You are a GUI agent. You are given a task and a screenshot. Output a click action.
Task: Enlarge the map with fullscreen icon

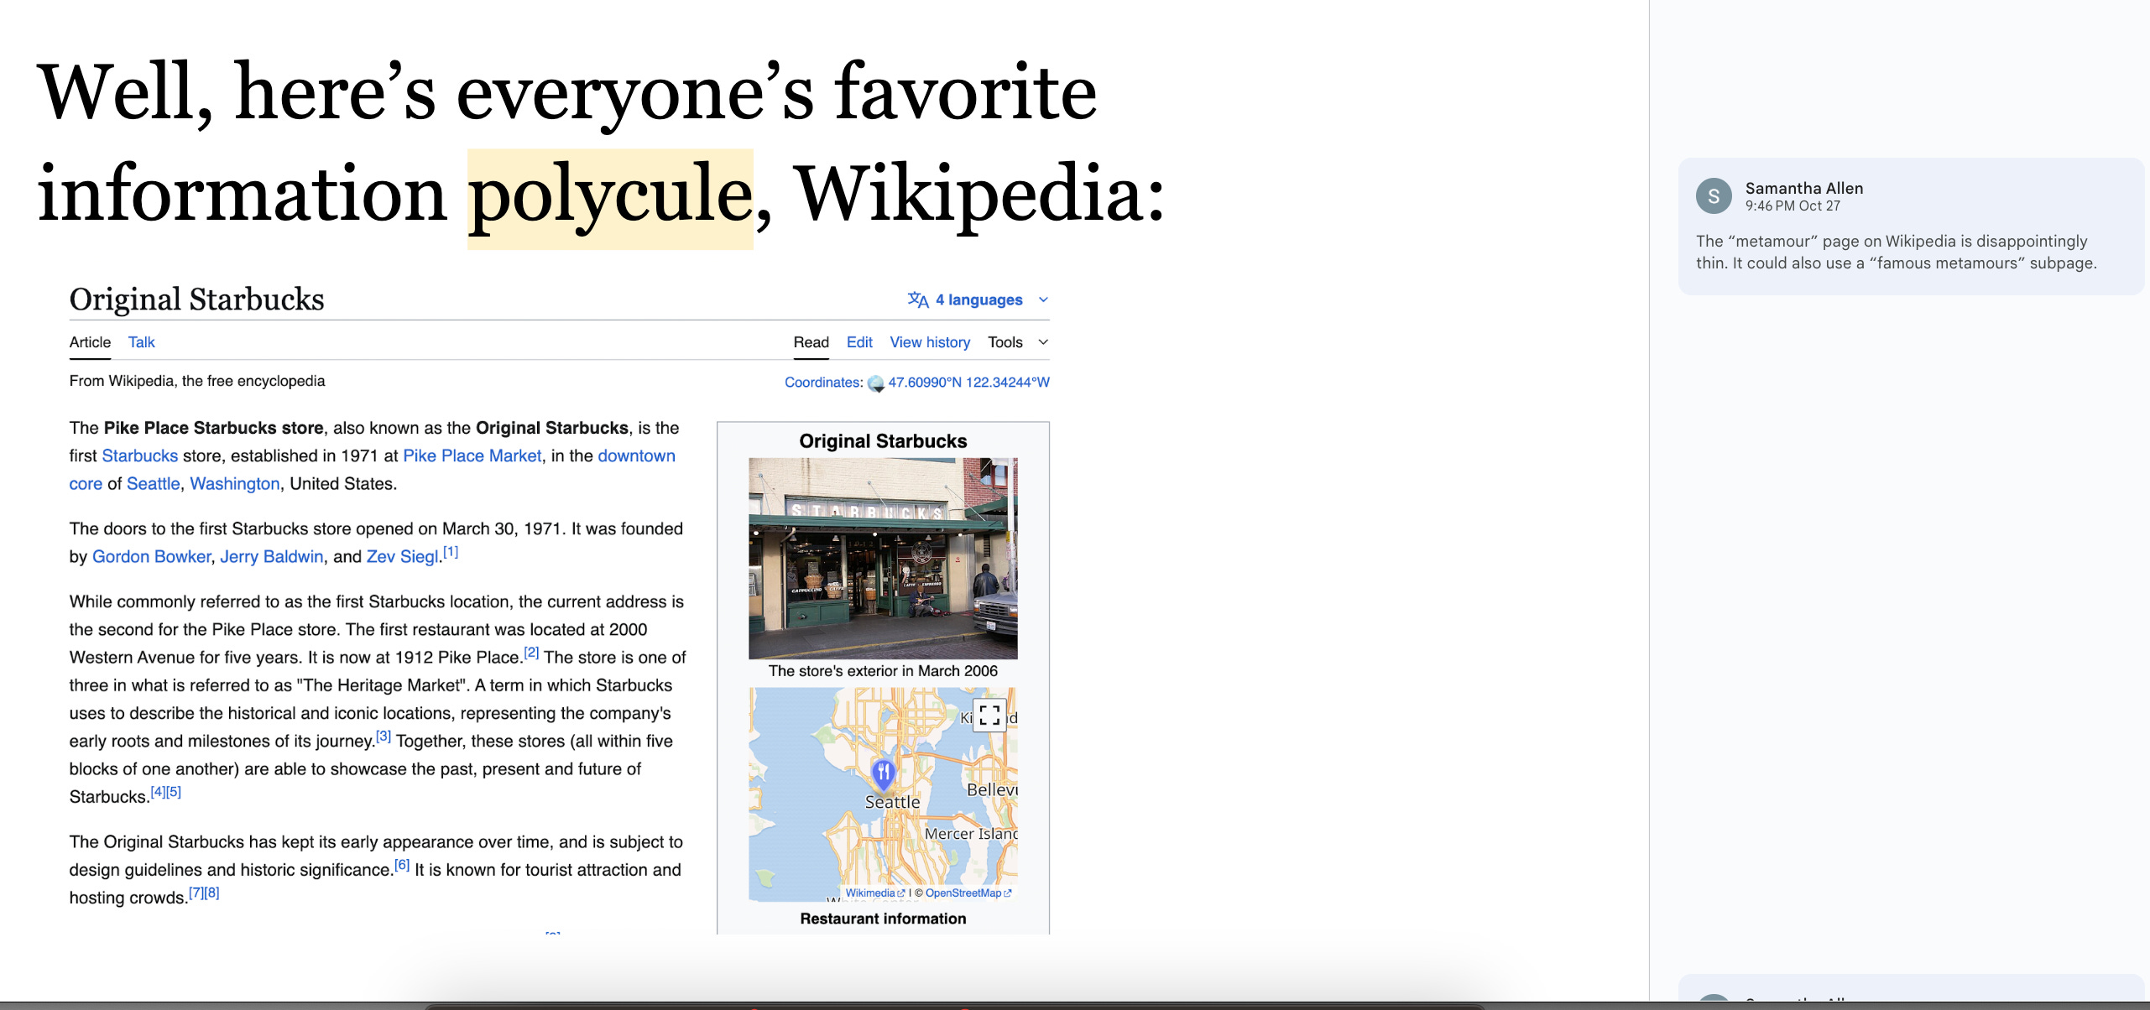[x=989, y=715]
